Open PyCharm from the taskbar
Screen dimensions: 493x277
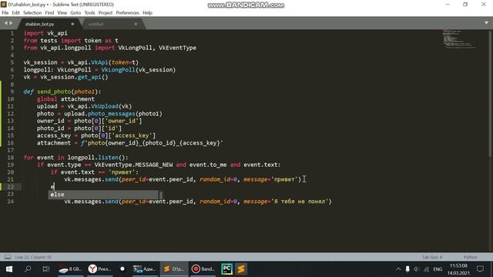click(226, 269)
